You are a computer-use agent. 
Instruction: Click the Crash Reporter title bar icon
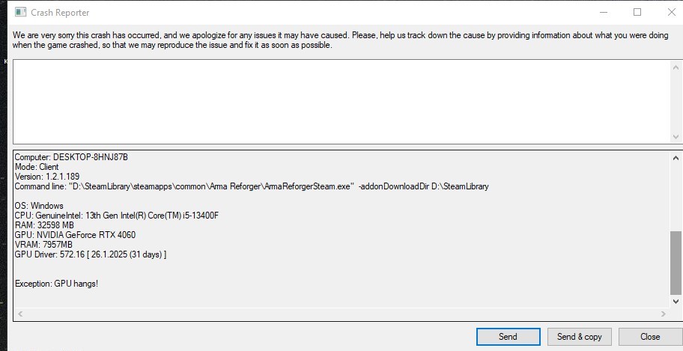21,12
